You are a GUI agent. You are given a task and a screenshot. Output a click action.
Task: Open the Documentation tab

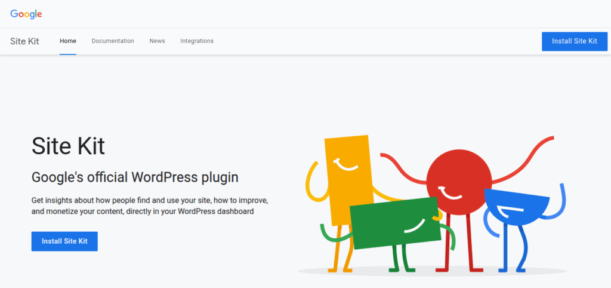(x=113, y=41)
